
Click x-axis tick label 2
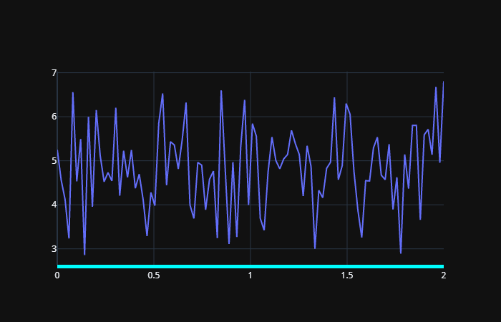[444, 275]
